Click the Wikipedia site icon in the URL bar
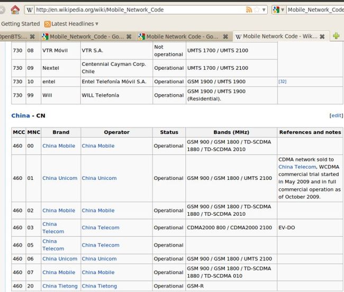This screenshot has width=344, height=292. [30, 10]
